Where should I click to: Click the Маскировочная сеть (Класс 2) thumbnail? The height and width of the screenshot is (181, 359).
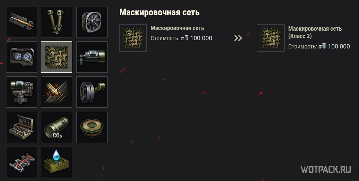click(270, 38)
